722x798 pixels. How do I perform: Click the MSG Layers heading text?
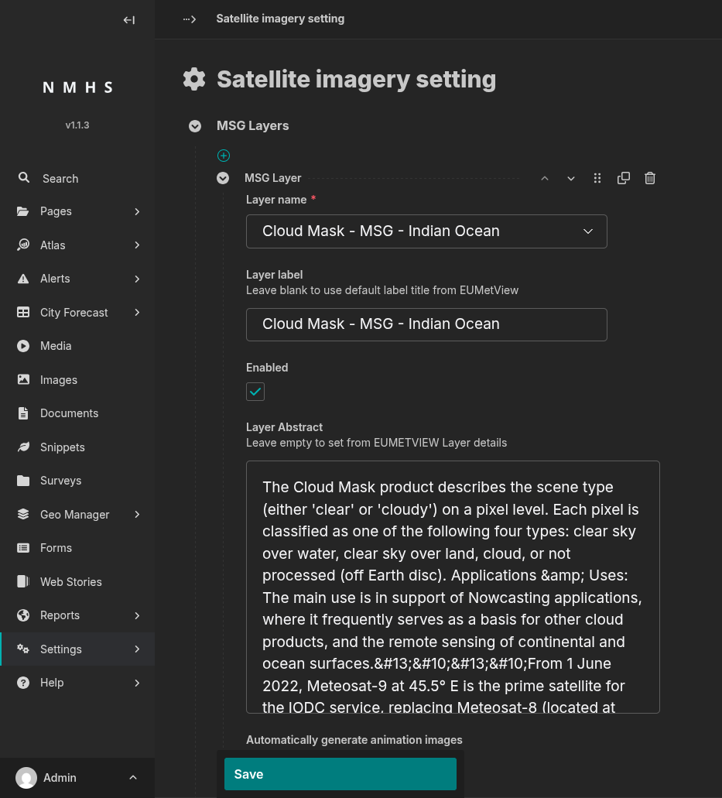[x=253, y=125]
